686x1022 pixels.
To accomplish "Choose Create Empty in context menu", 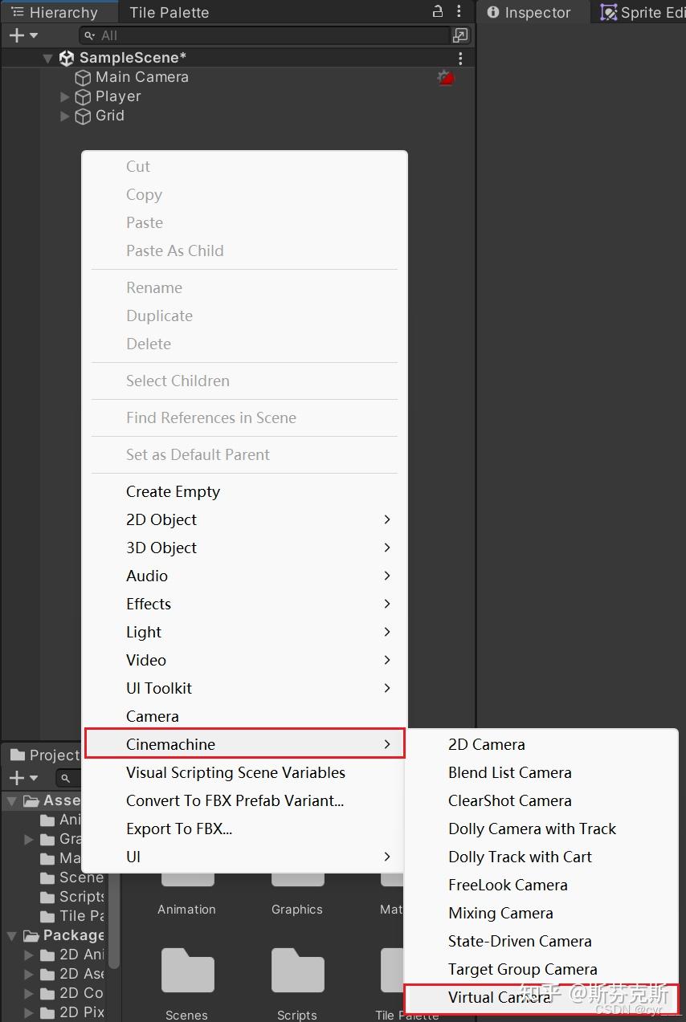I will pos(173,491).
